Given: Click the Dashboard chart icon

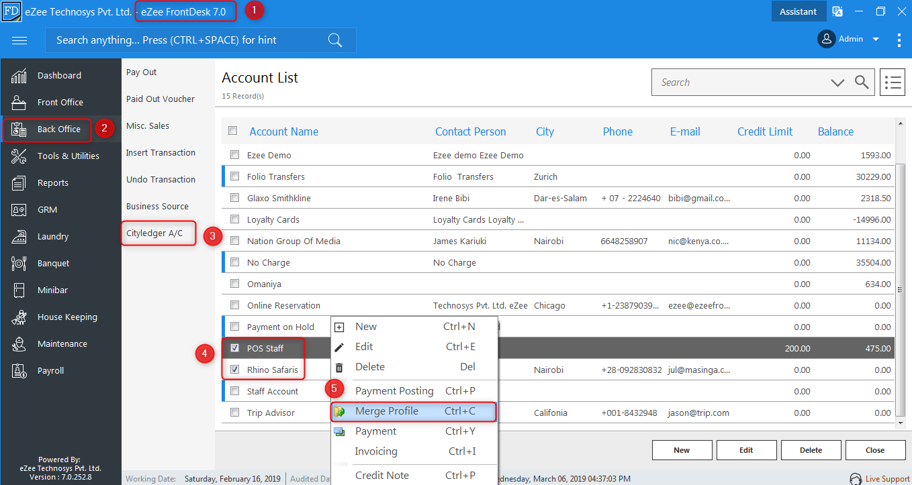Looking at the screenshot, I should tap(19, 76).
